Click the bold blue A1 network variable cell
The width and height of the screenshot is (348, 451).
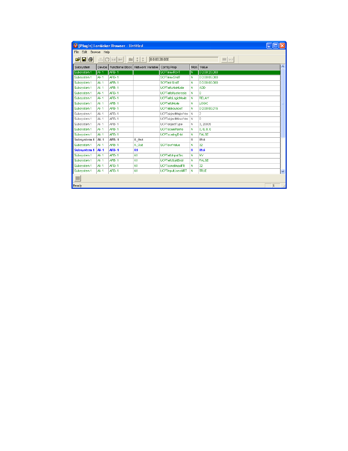coord(146,150)
